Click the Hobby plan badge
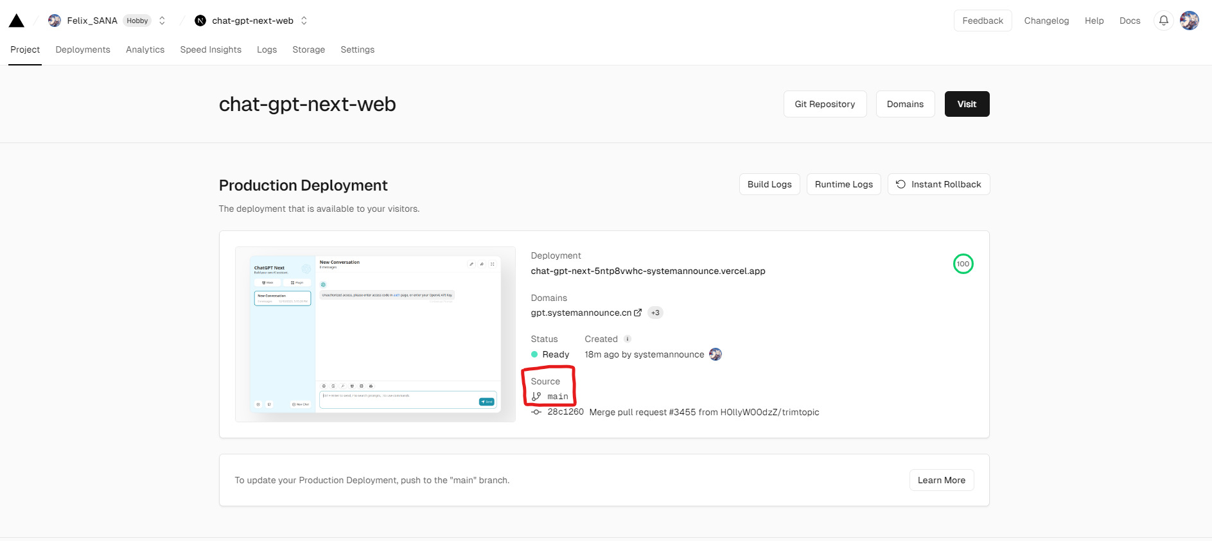1212x541 pixels. pos(137,21)
